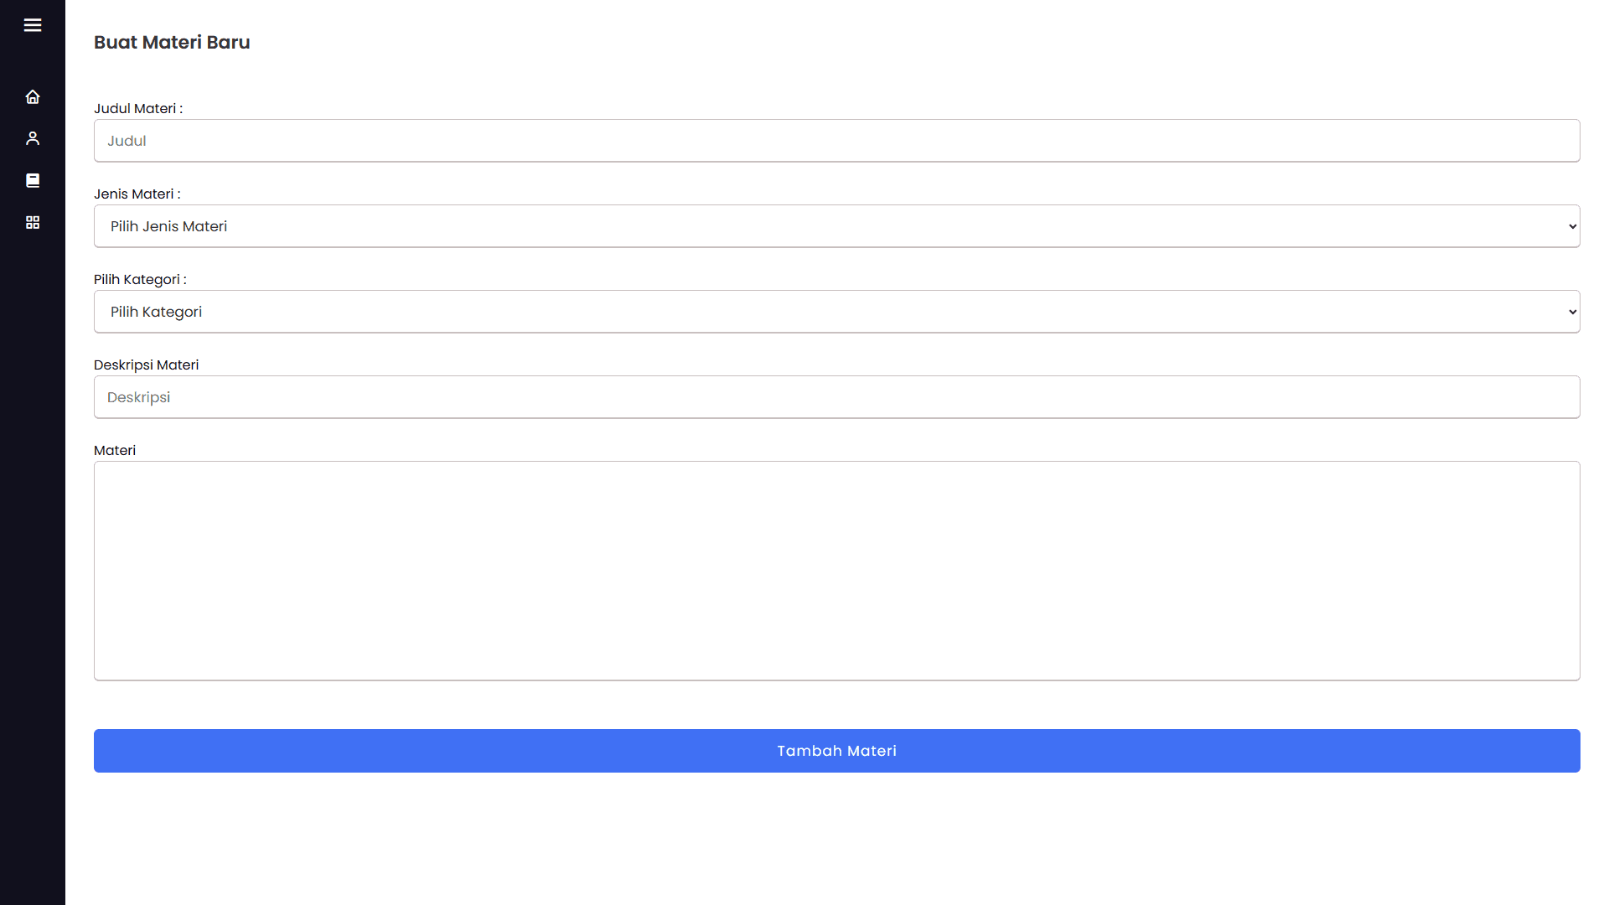Open the hamburger menu in sidebar
Viewport: 1609px width, 905px height.
click(33, 25)
